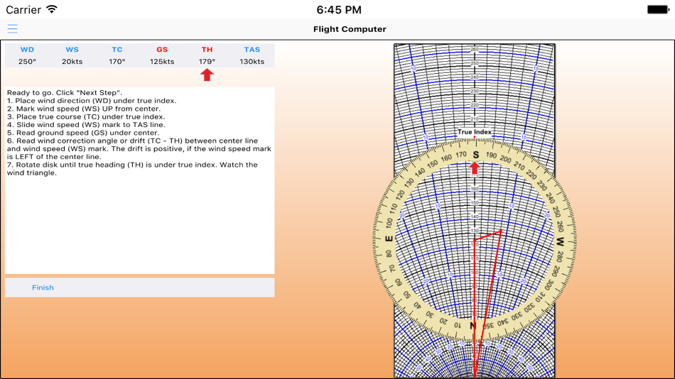
Task: Click the 300 degree mark on compass ring
Action: pos(549,285)
